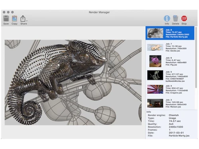Click the Date value '2017-03-01'

176,133
